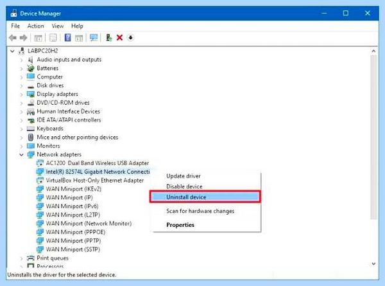
Task: Expand the Keyboards category
Action: click(x=22, y=129)
